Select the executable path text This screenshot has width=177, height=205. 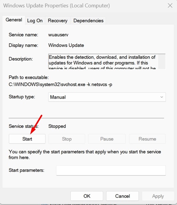tap(60, 84)
